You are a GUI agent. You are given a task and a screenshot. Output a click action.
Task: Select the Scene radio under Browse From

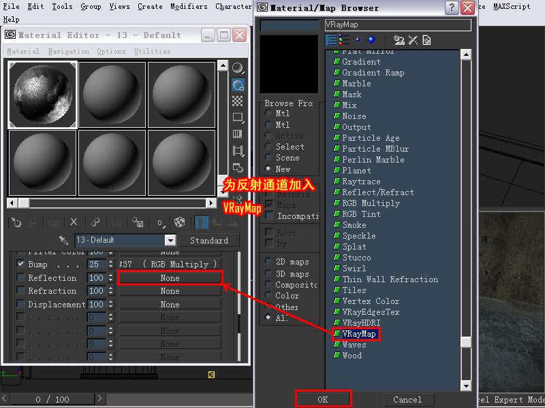pyautogui.click(x=268, y=158)
